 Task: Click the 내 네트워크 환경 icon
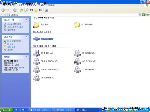click(x=5, y=41)
